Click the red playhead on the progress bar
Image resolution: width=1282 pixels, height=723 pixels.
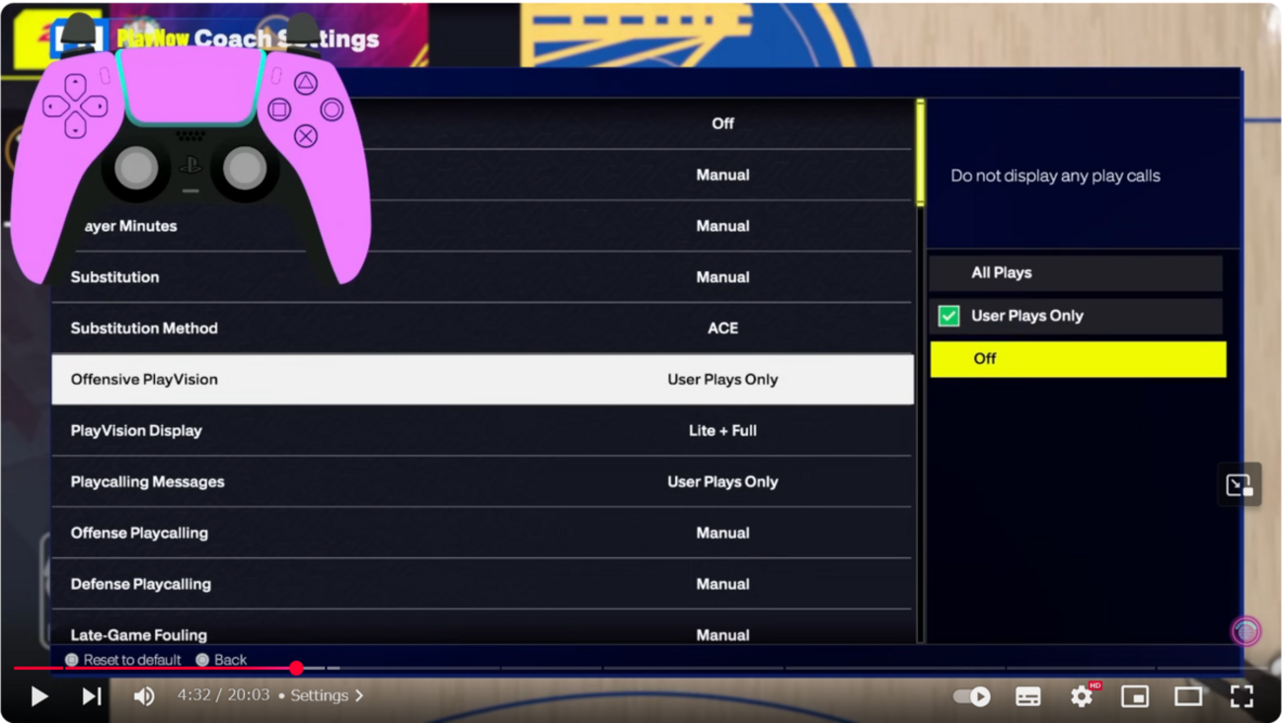tap(296, 669)
